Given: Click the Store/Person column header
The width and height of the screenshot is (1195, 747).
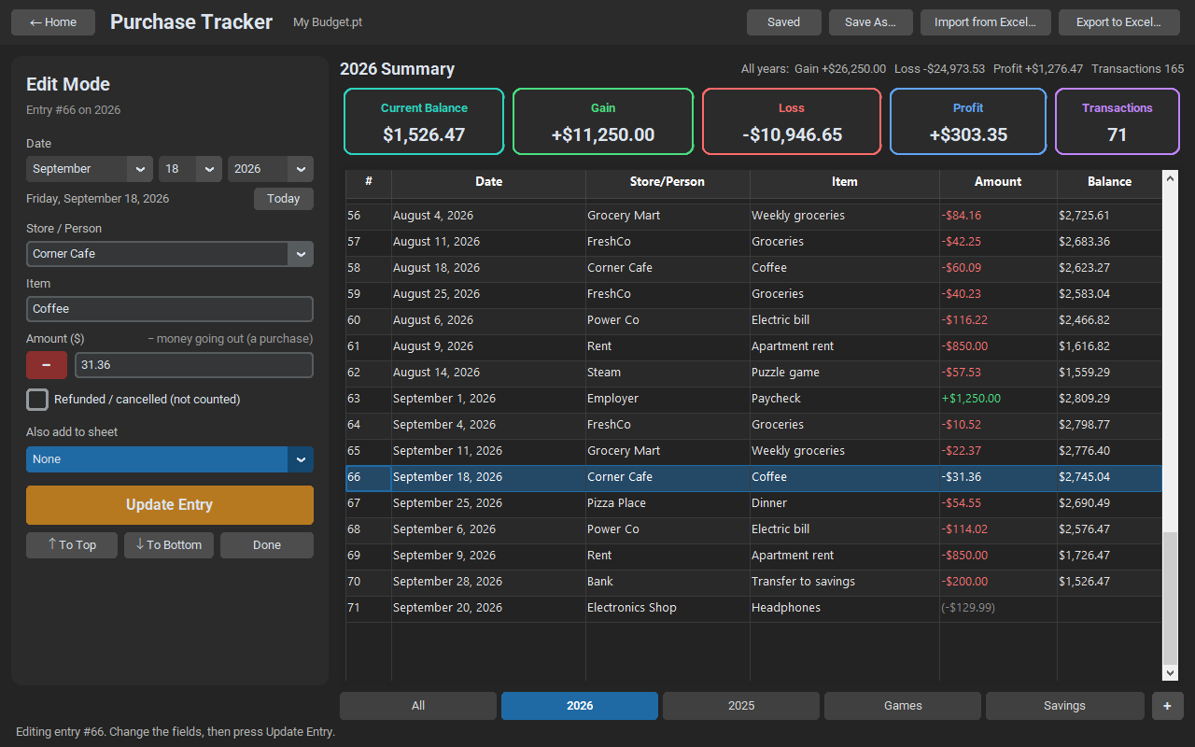Looking at the screenshot, I should (x=668, y=182).
